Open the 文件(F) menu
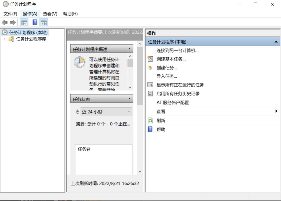This screenshot has height=201, width=281. coord(10,14)
